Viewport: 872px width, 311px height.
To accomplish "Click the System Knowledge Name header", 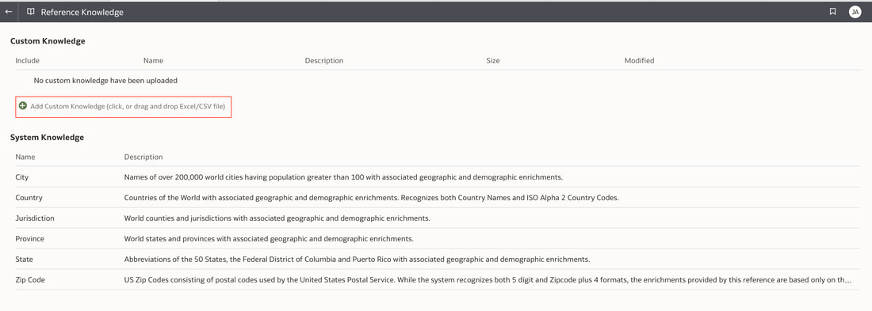I will (25, 157).
